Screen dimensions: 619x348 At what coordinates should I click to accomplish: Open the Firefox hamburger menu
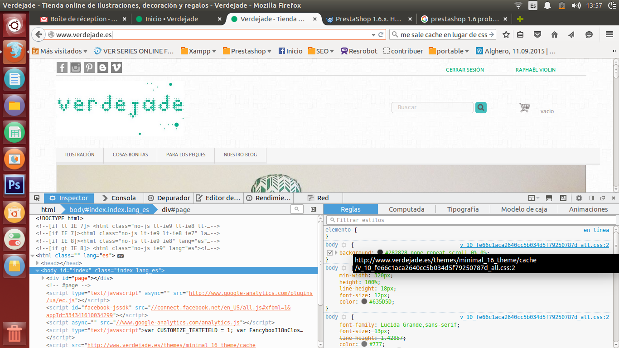click(609, 34)
